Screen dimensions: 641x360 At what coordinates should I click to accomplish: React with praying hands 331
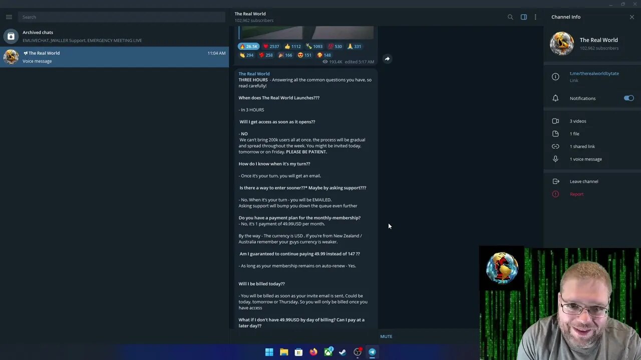[x=354, y=46]
